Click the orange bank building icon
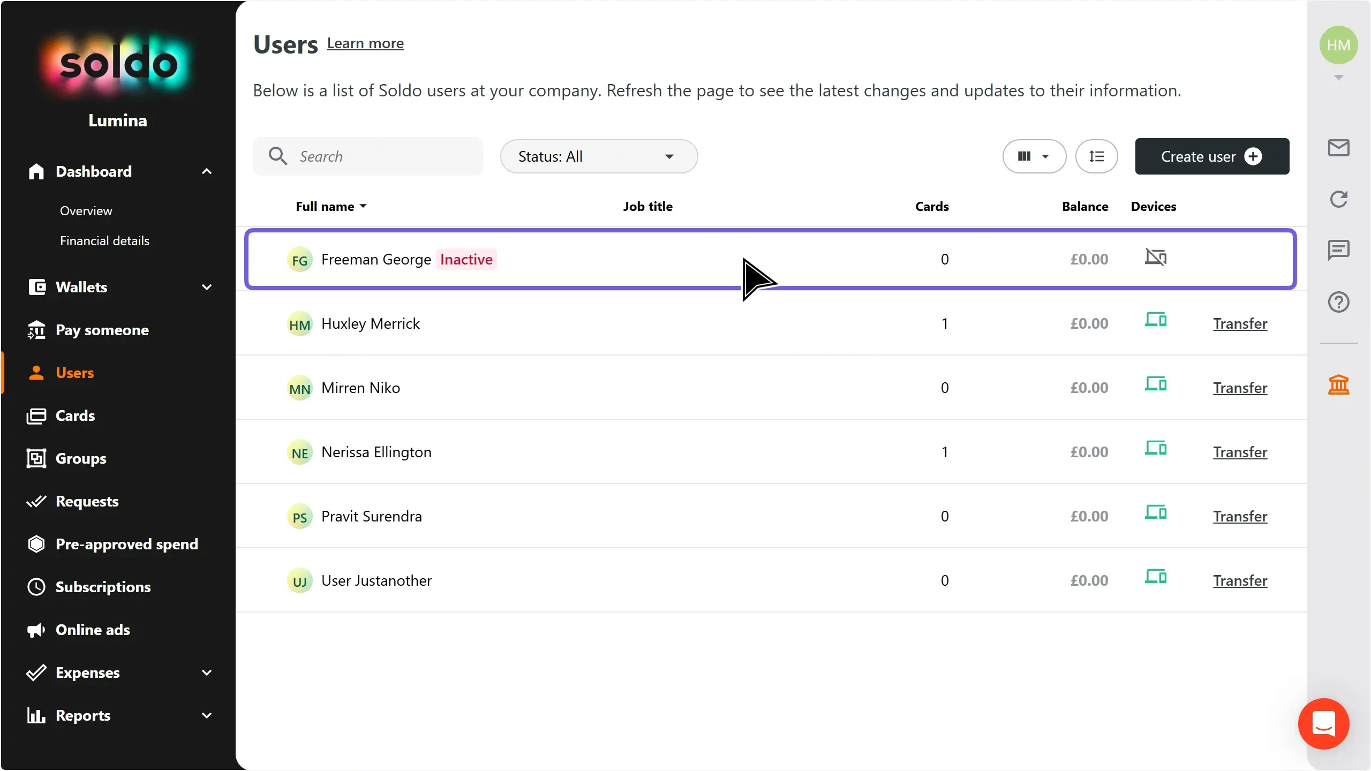1371x771 pixels. tap(1338, 384)
